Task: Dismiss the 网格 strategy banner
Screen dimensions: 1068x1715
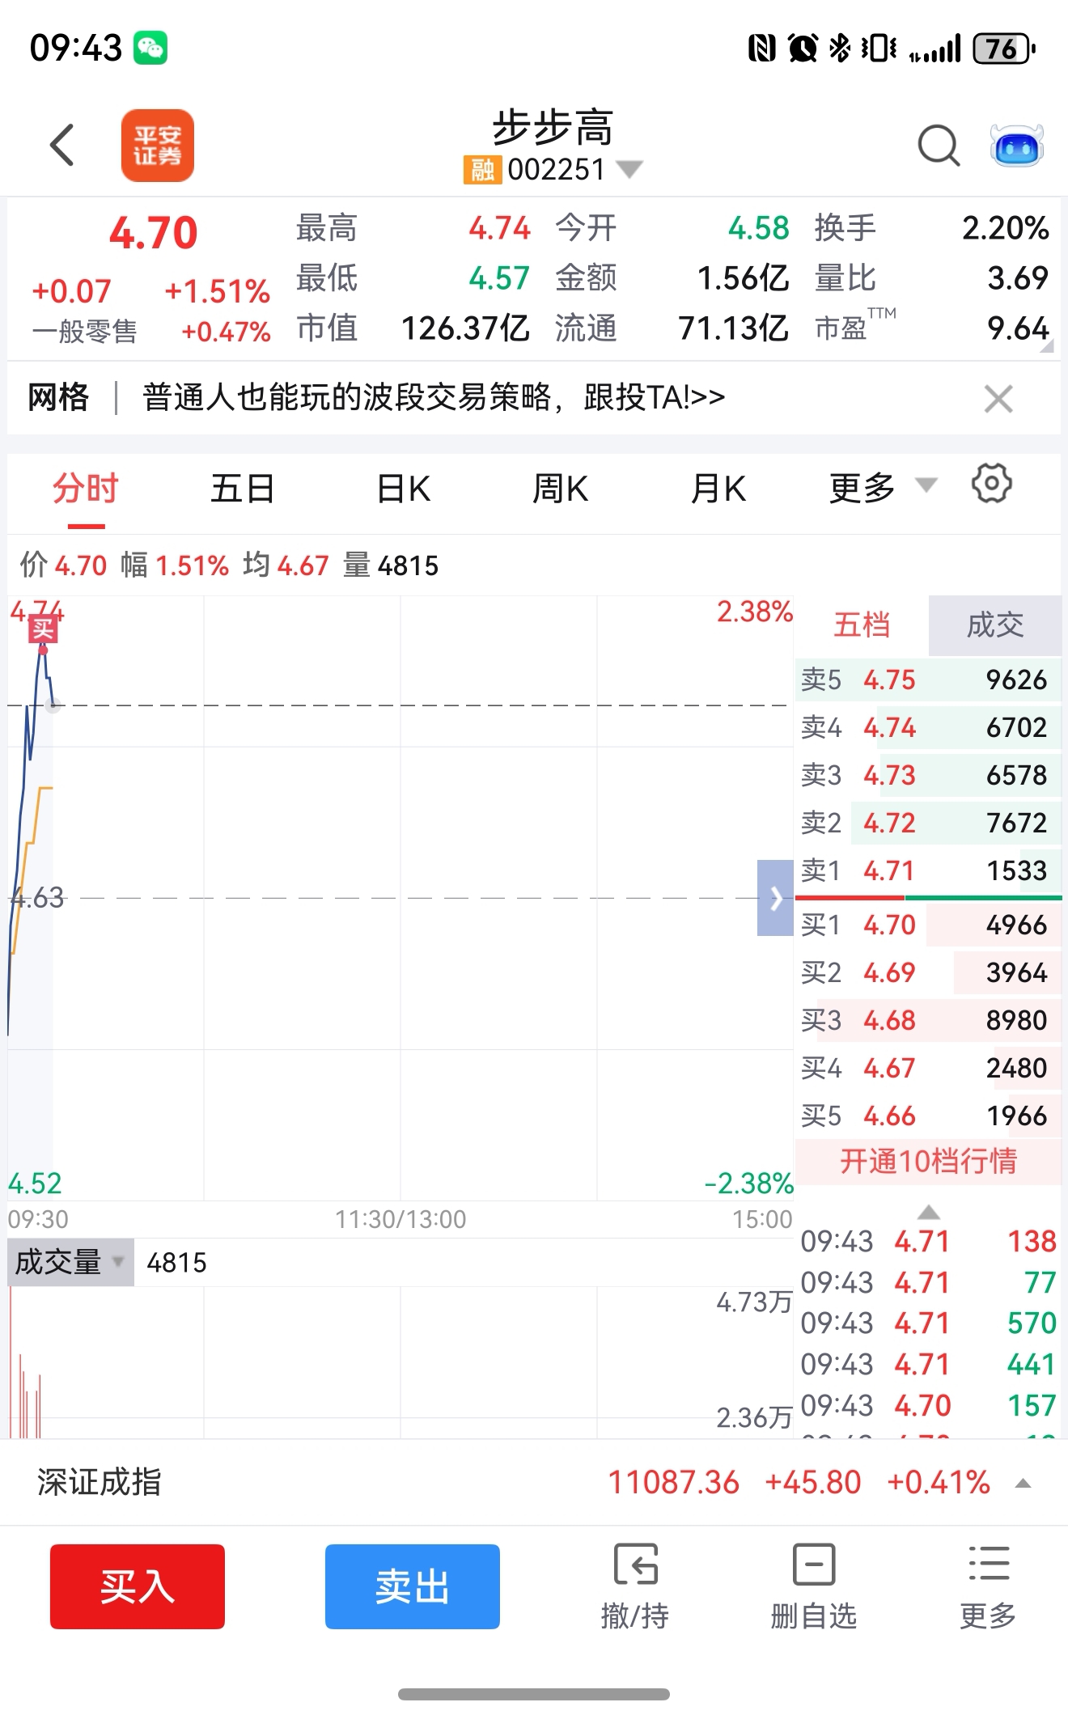Action: coord(998,398)
